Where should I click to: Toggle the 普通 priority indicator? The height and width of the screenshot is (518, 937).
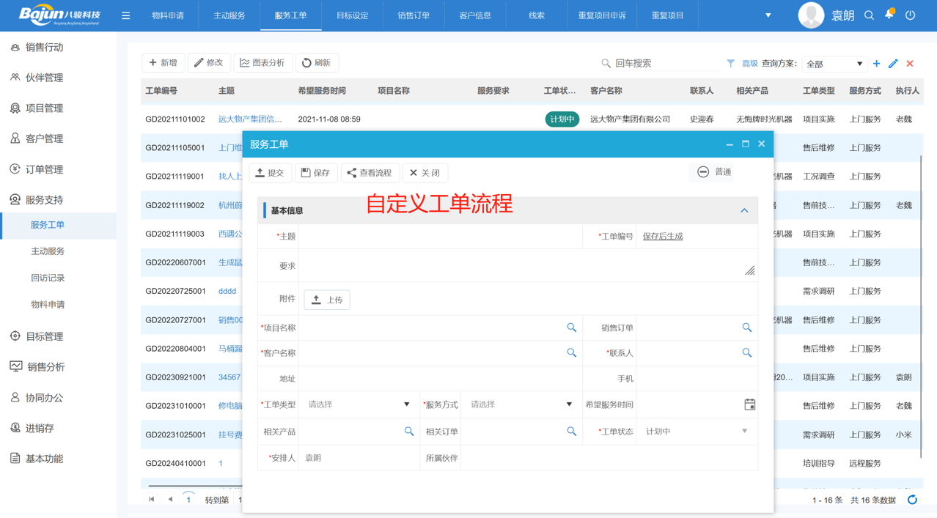pyautogui.click(x=713, y=172)
